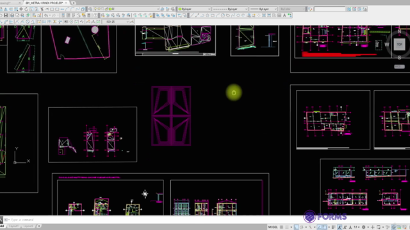Open the Redo history dropdown arrow
This screenshot has height=230, width=410.
click(58, 15)
